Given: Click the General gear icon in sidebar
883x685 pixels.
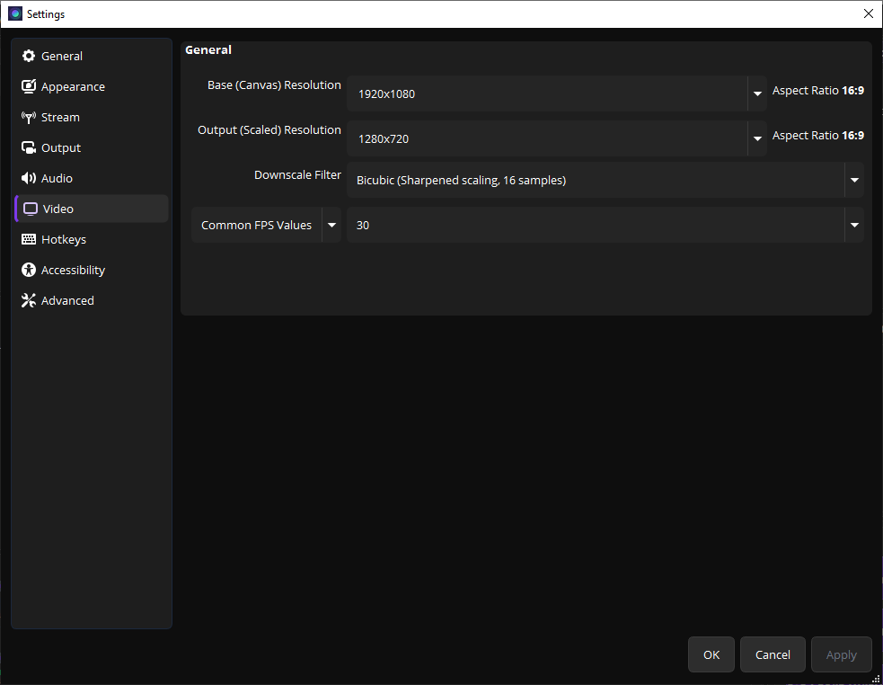Looking at the screenshot, I should click(28, 56).
